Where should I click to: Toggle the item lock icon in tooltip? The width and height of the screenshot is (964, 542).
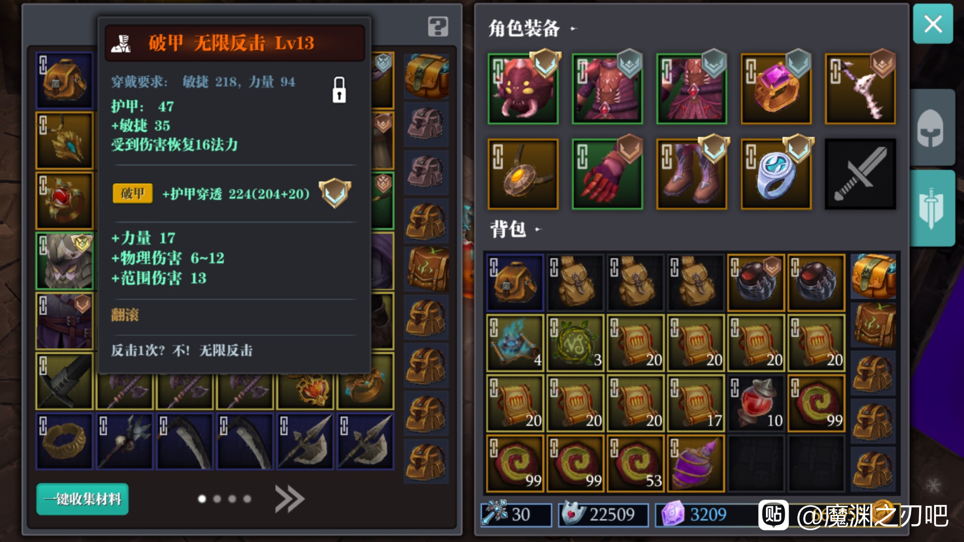tap(339, 90)
